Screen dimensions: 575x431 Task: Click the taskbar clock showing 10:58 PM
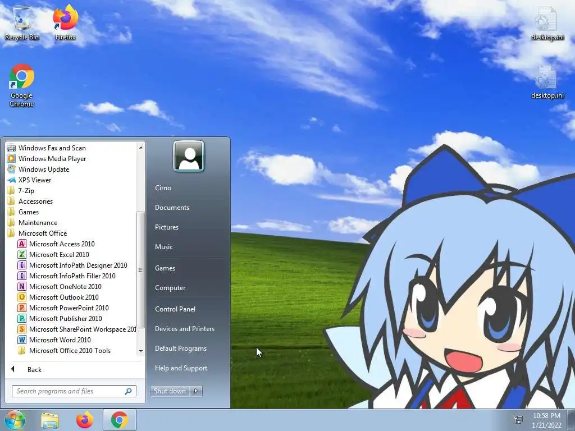[x=546, y=420]
